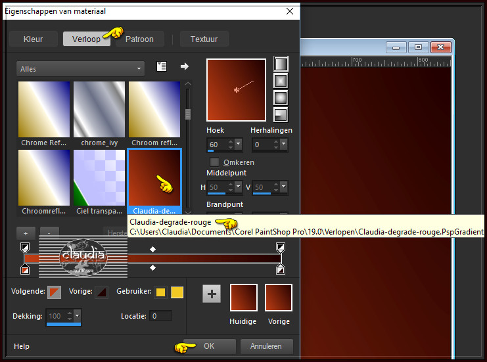
Task: Switch to the Verloop tab
Action: 86,39
